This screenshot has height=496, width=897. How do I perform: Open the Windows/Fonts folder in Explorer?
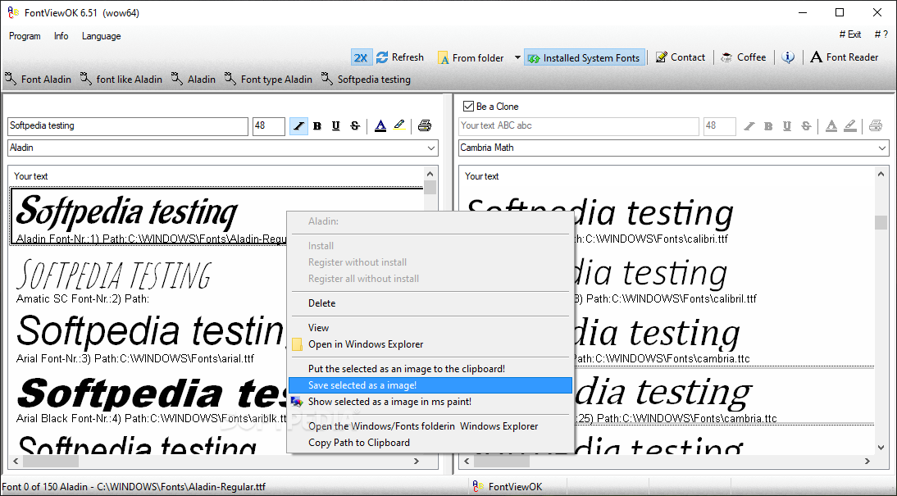(x=430, y=426)
